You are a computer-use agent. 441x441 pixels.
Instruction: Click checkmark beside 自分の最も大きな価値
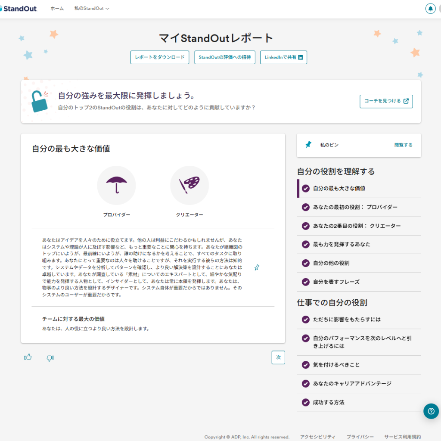point(306,189)
